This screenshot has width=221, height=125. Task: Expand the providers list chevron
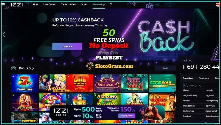(x=206, y=122)
